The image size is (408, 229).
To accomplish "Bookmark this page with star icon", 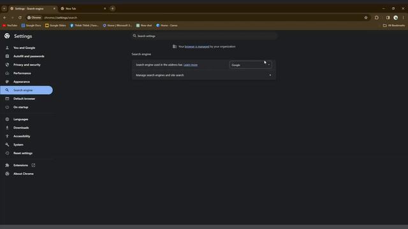I will point(366,18).
